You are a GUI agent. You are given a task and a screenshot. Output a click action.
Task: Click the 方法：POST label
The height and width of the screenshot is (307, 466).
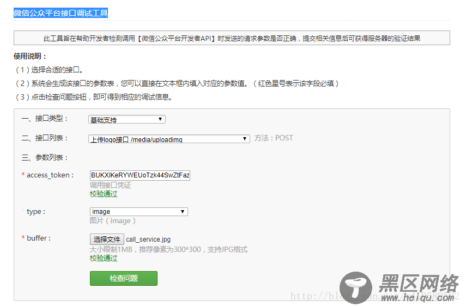pyautogui.click(x=274, y=138)
